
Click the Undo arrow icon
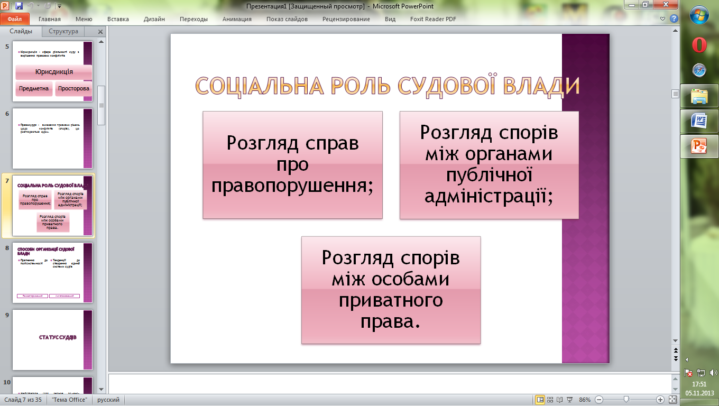(x=31, y=6)
